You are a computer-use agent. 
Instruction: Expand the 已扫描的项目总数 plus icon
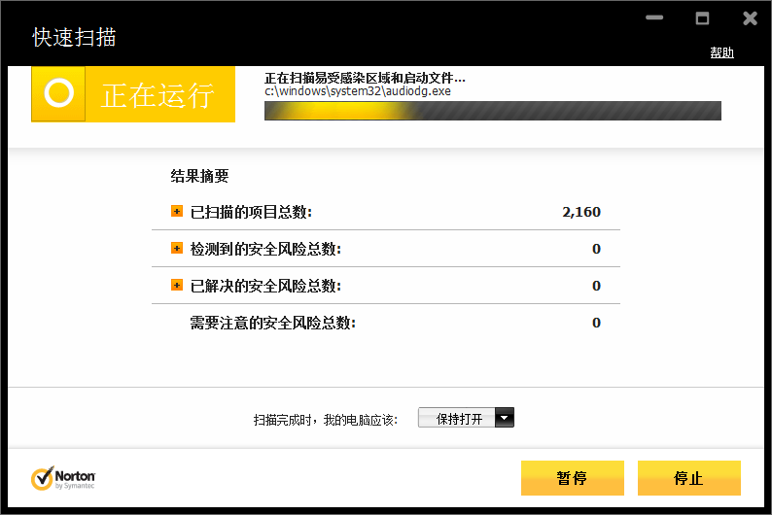pos(177,211)
